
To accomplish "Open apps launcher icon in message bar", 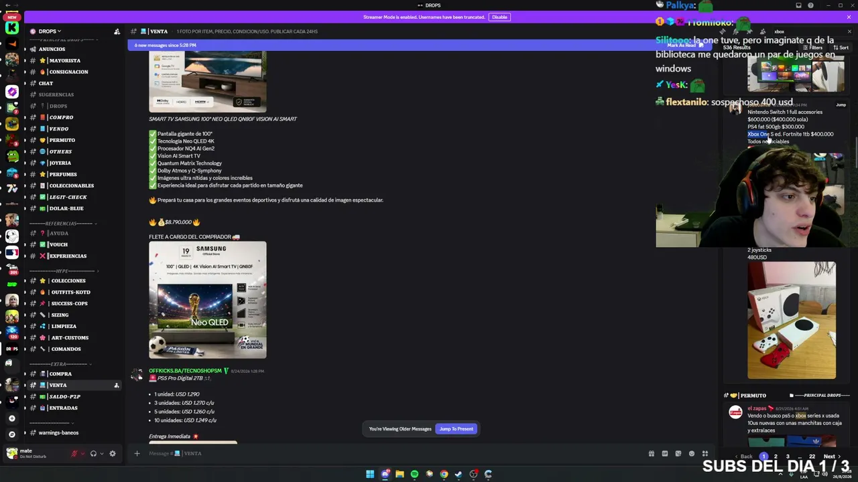I will pos(704,454).
